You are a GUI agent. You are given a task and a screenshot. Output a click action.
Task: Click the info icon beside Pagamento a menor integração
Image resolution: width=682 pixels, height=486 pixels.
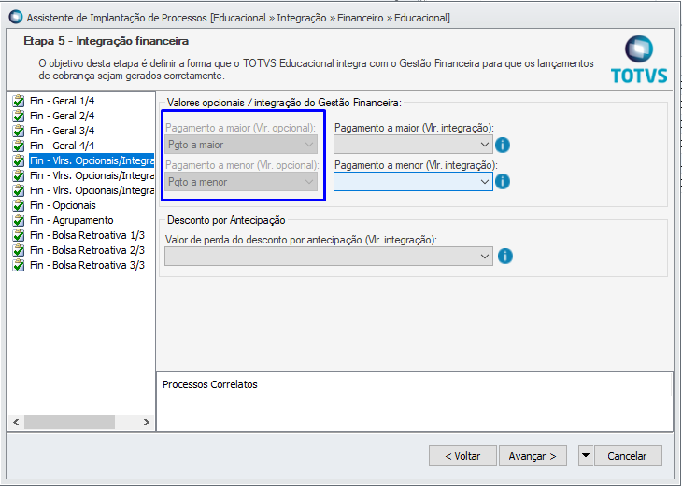(503, 182)
